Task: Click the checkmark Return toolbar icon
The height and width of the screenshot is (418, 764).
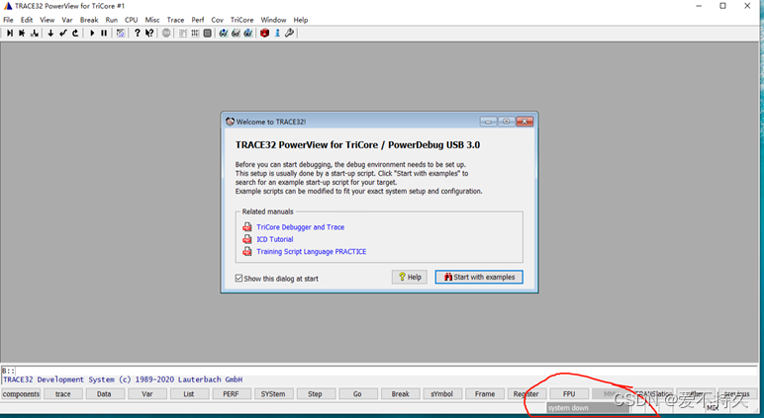Action: [x=63, y=33]
